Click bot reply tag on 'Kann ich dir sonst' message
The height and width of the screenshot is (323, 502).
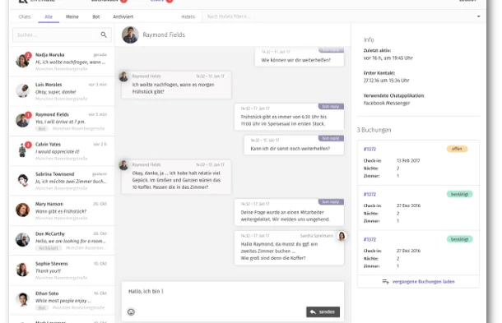(331, 138)
